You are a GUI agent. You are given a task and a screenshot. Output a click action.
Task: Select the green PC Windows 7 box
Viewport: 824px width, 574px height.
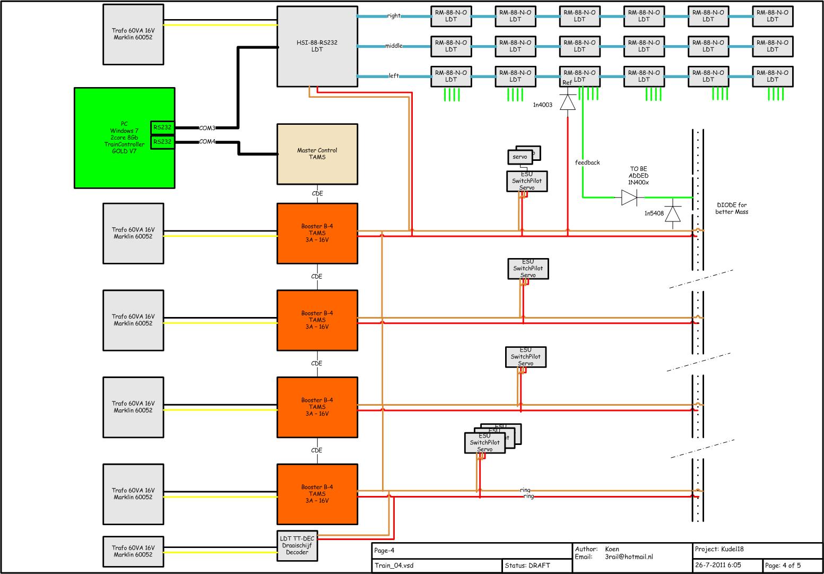[x=124, y=138]
